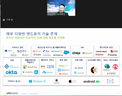Click the GlobalProtect globe logo

coord(107,66)
